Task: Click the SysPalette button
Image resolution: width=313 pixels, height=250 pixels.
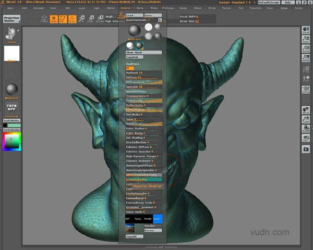Action: click(x=11, y=121)
